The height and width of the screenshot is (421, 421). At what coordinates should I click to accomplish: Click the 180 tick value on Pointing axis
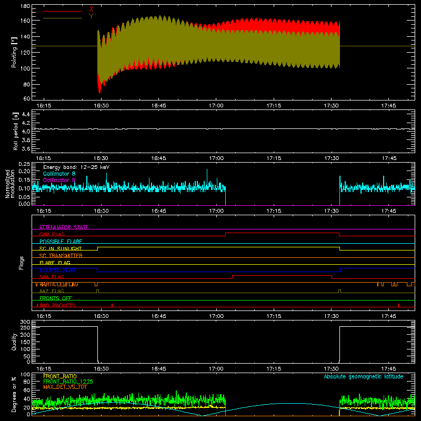click(x=25, y=6)
